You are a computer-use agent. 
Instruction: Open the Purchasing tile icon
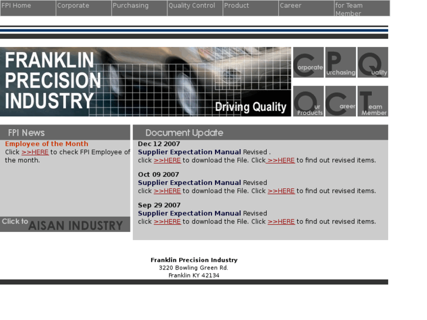(x=341, y=62)
